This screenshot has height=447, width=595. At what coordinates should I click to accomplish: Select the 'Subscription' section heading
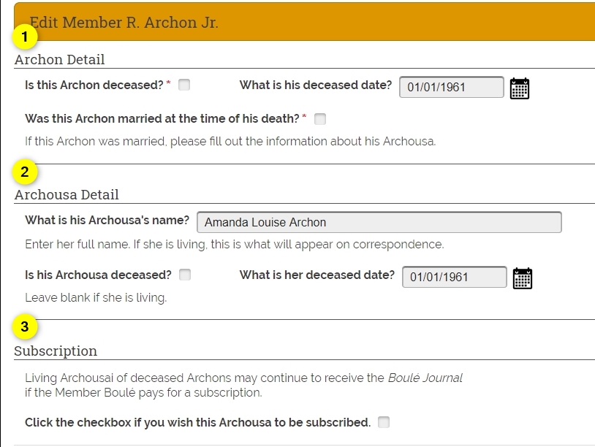pyautogui.click(x=56, y=351)
